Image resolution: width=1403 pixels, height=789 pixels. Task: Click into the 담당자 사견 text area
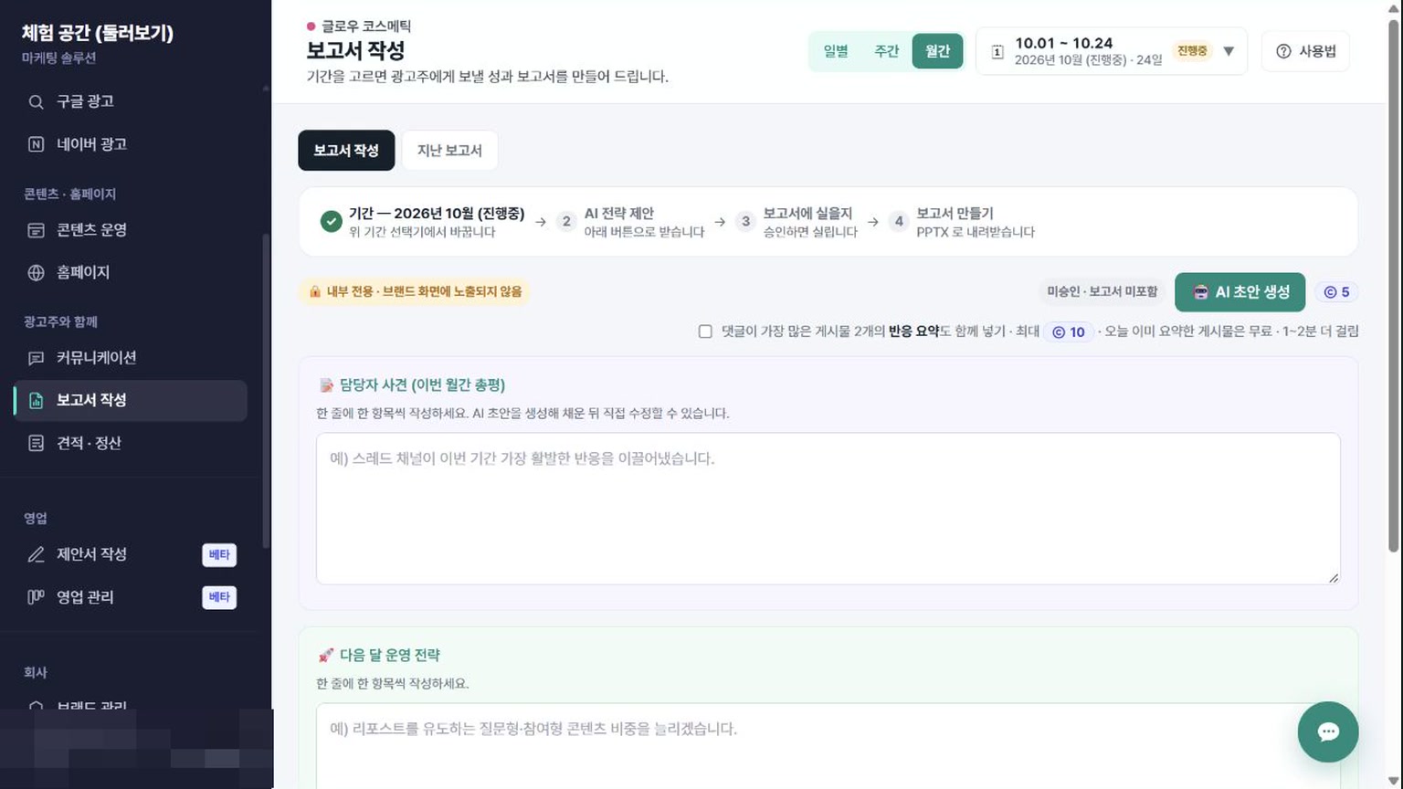[828, 509]
